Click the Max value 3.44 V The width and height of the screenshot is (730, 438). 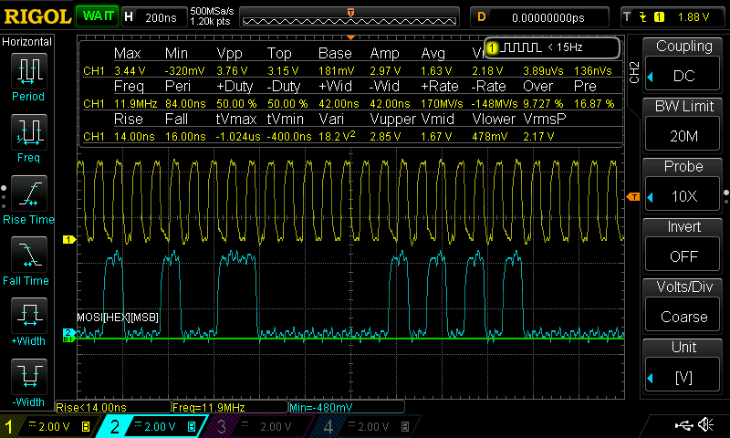tap(130, 71)
